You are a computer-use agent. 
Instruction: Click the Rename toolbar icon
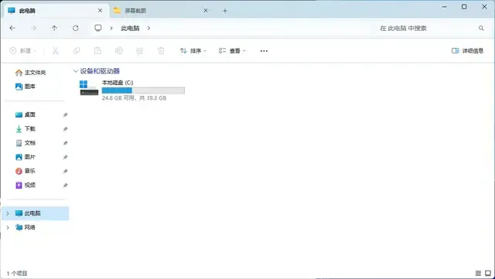118,50
